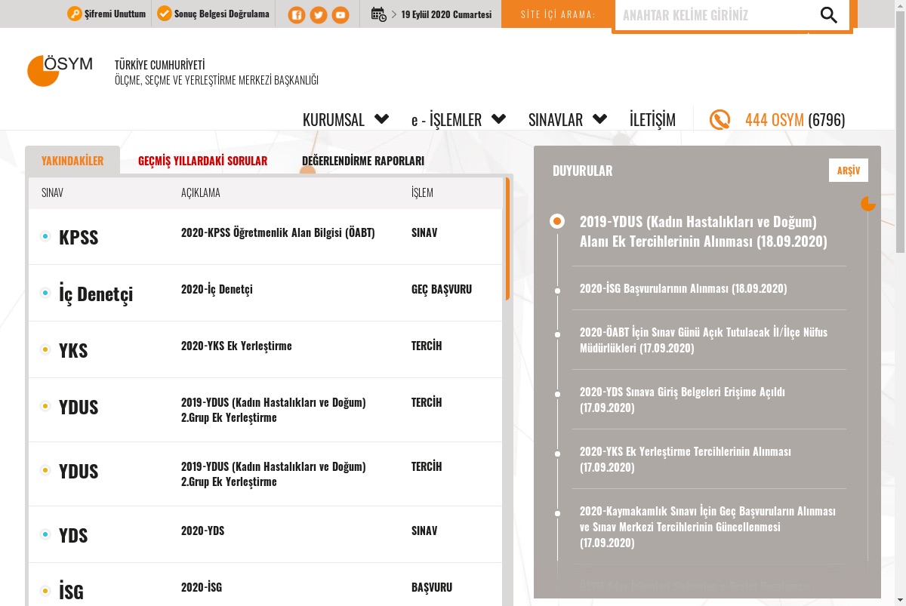
Task: Open 2020-İSG Başvurularının Alınması announcement
Action: [x=683, y=288]
